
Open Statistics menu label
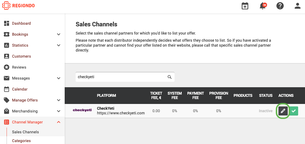click(x=20, y=45)
